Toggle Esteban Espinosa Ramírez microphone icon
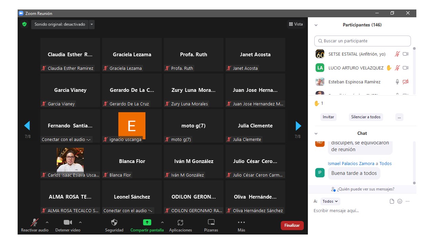Screen dimensions: 434x244 pyautogui.click(x=397, y=82)
